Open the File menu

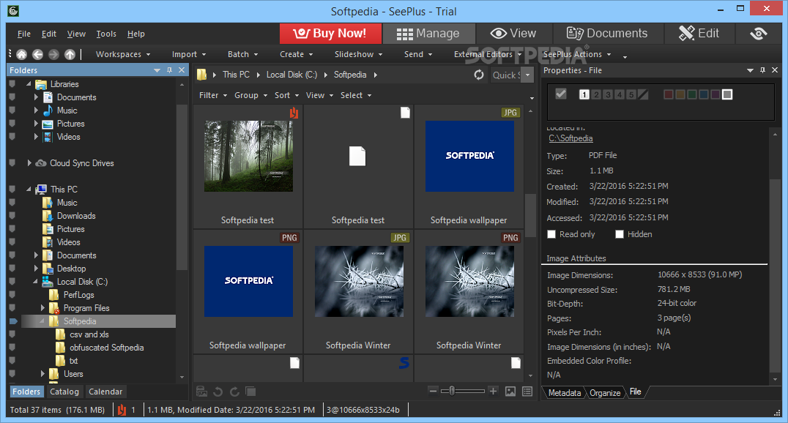coord(24,34)
